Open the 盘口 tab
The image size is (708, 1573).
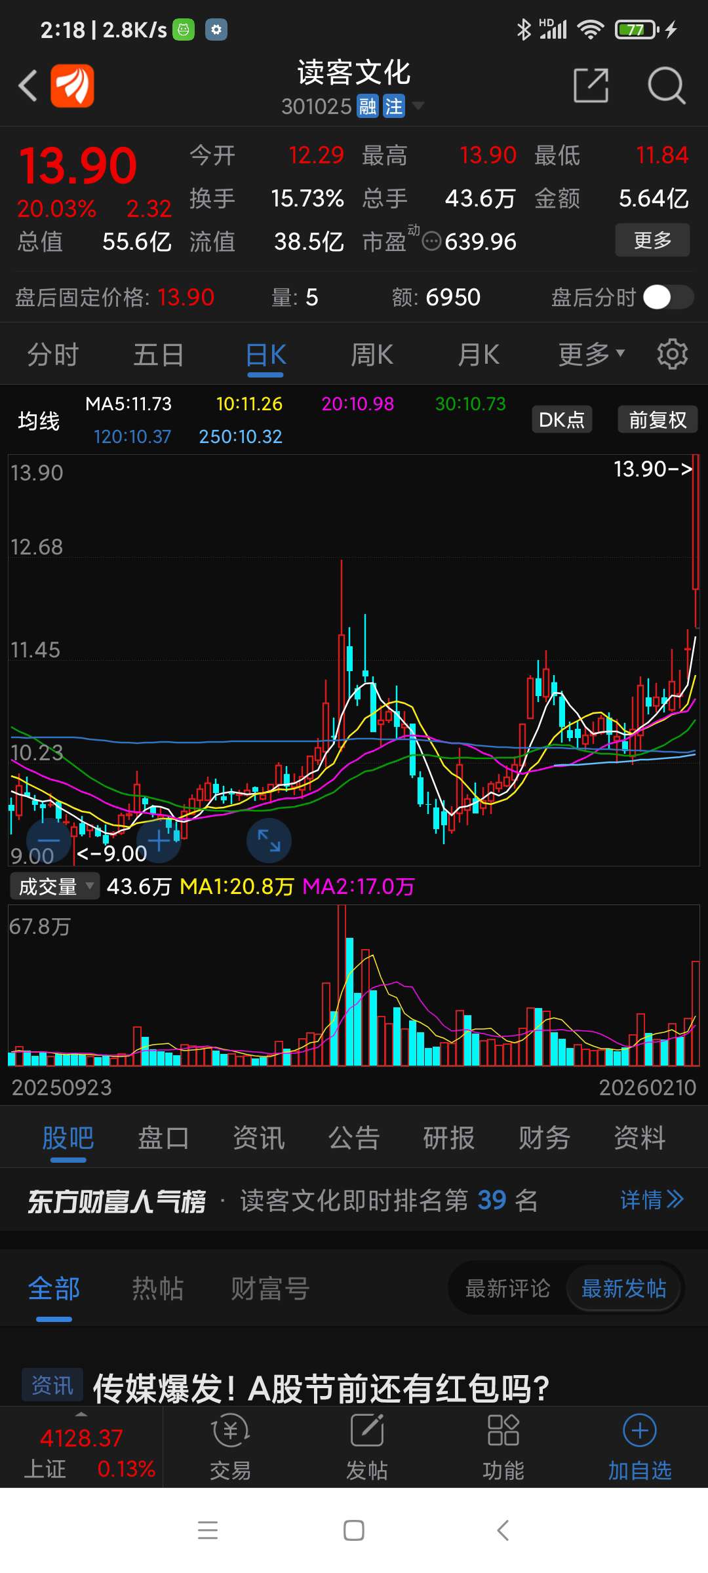tap(163, 1137)
